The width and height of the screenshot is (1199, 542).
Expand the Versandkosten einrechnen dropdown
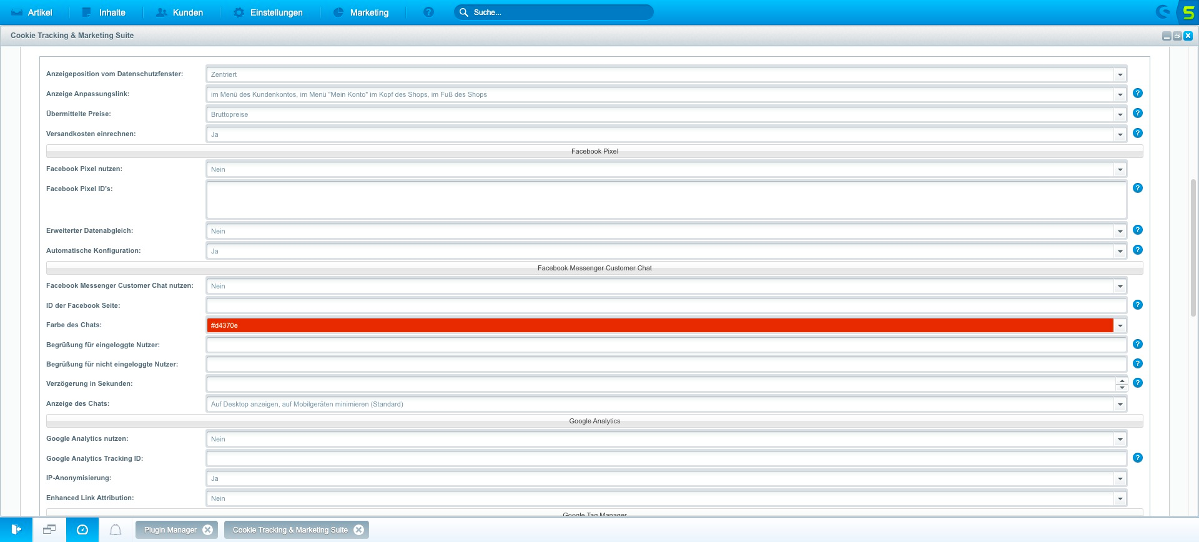tap(1120, 134)
